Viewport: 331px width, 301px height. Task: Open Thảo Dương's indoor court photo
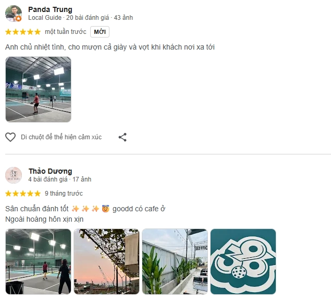click(38, 261)
